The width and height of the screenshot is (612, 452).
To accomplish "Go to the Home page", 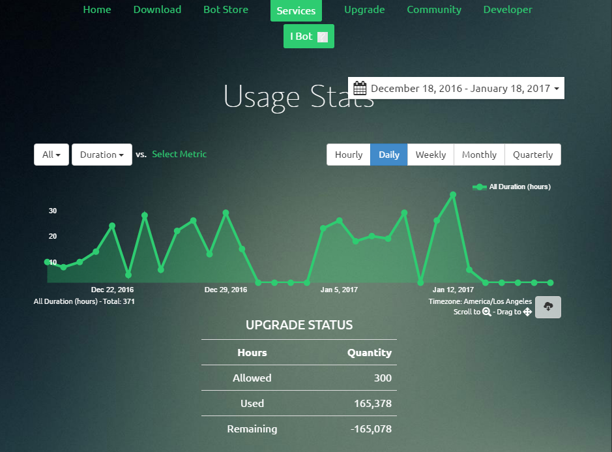I will 97,9.
